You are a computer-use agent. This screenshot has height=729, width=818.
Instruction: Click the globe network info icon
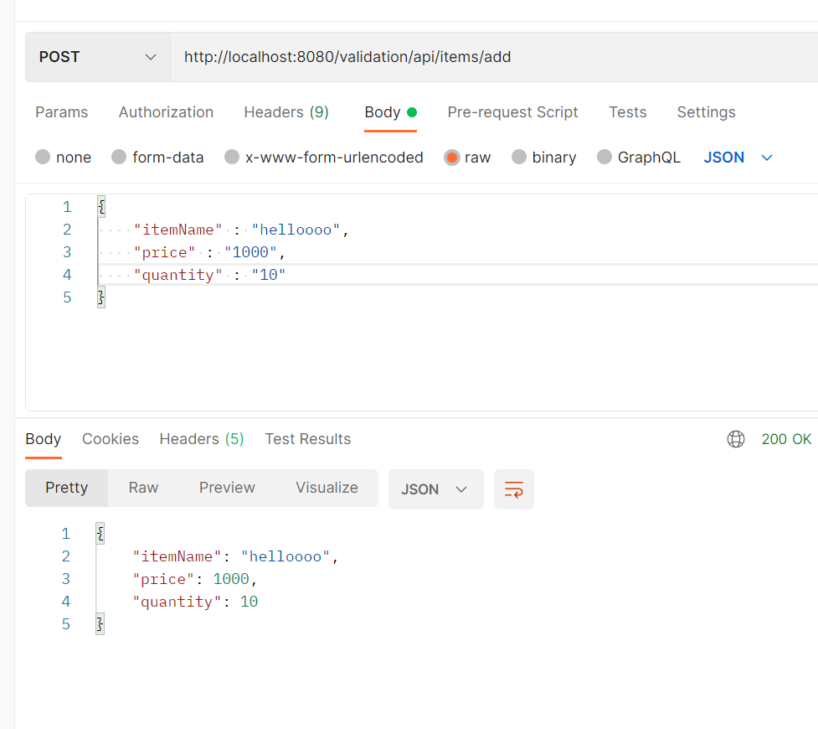click(736, 439)
